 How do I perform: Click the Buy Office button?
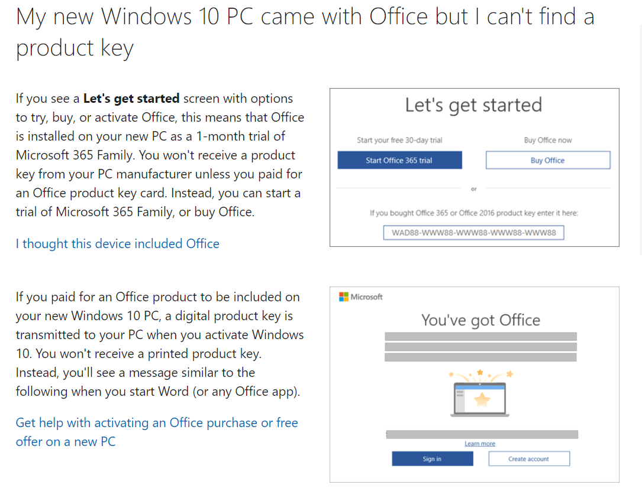[548, 160]
